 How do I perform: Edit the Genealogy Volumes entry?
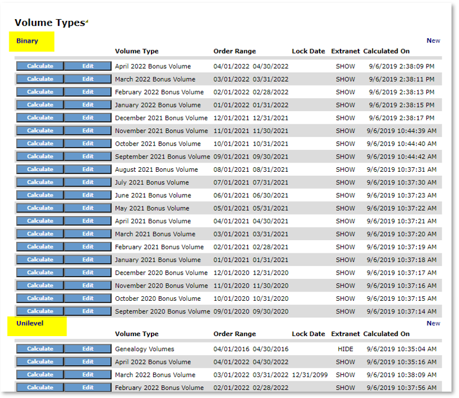tap(87, 349)
